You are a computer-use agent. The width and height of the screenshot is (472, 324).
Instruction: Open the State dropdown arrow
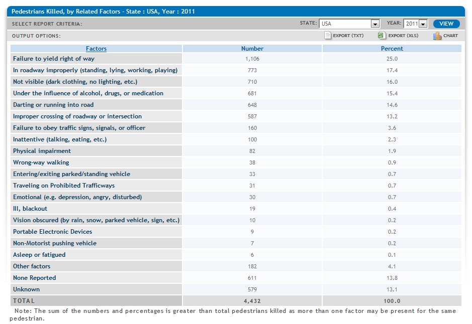tap(375, 24)
